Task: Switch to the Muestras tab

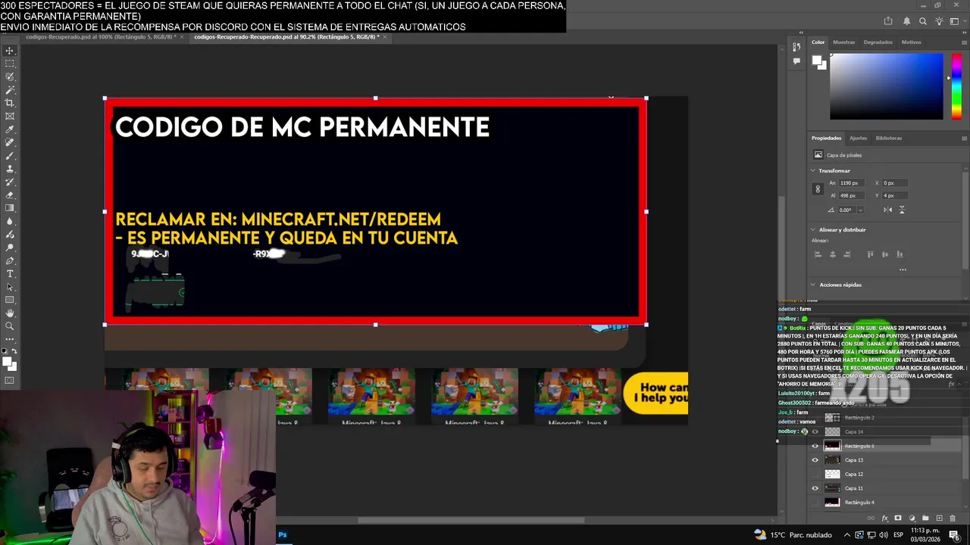Action: pyautogui.click(x=843, y=42)
